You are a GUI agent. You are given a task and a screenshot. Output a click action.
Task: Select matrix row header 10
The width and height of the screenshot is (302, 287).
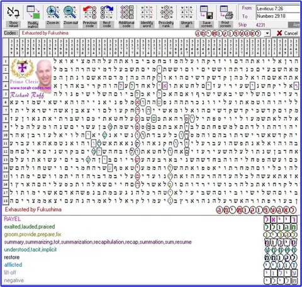click(6, 135)
